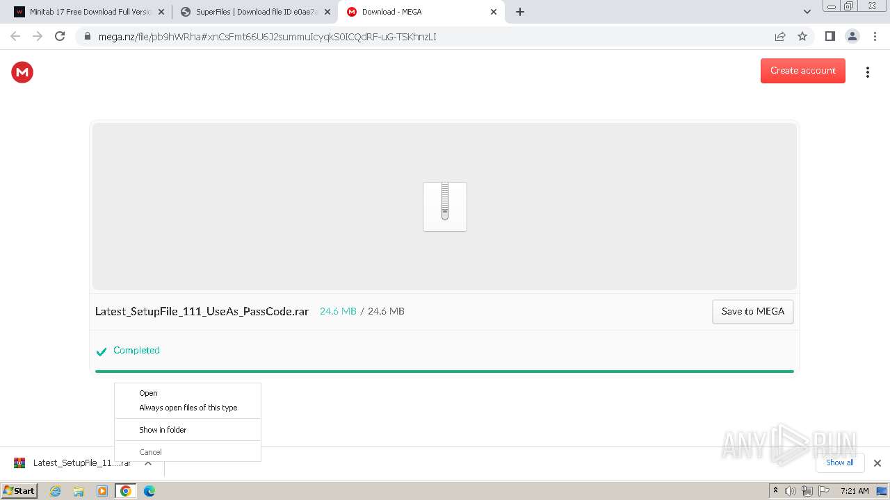Click the MEGA logo icon
Viewport: 890px width, 500px height.
22,72
